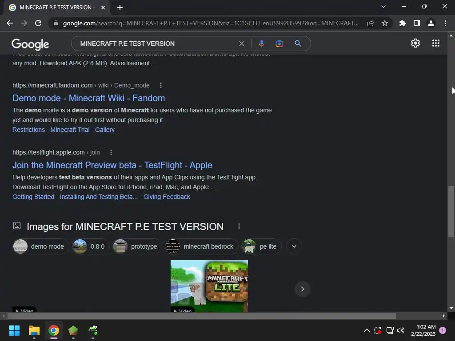Image resolution: width=455 pixels, height=341 pixels.
Task: Open the Chrome profile avatar menu
Action: pyautogui.click(x=431, y=23)
